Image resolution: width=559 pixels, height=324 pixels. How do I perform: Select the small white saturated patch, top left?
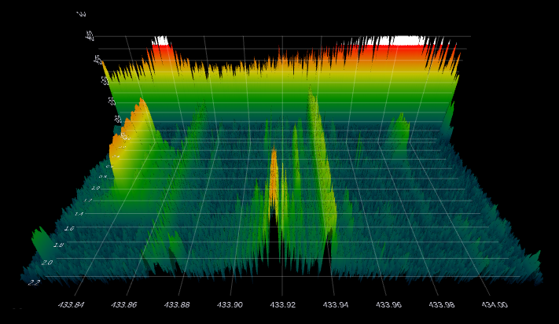tap(160, 40)
